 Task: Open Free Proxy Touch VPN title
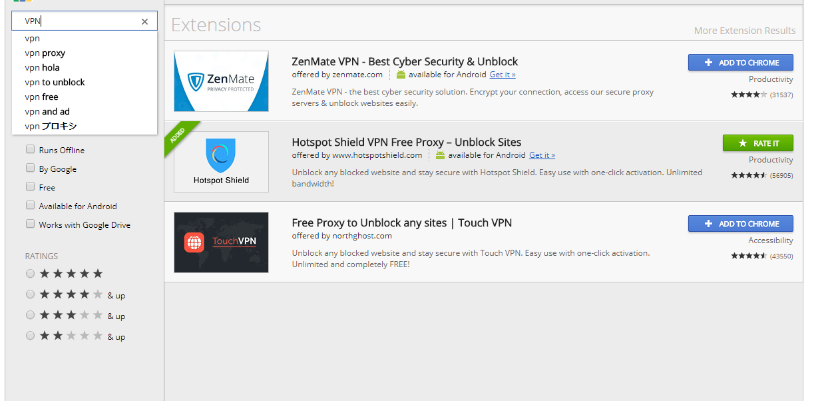[x=402, y=222]
